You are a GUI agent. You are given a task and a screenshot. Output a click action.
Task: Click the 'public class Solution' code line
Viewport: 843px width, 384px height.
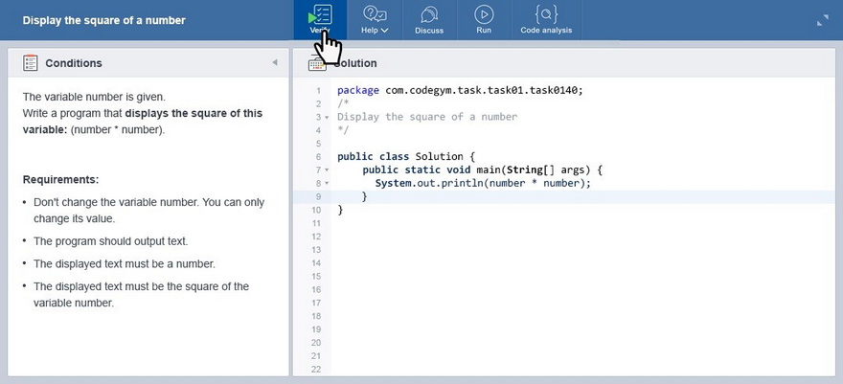pos(405,156)
